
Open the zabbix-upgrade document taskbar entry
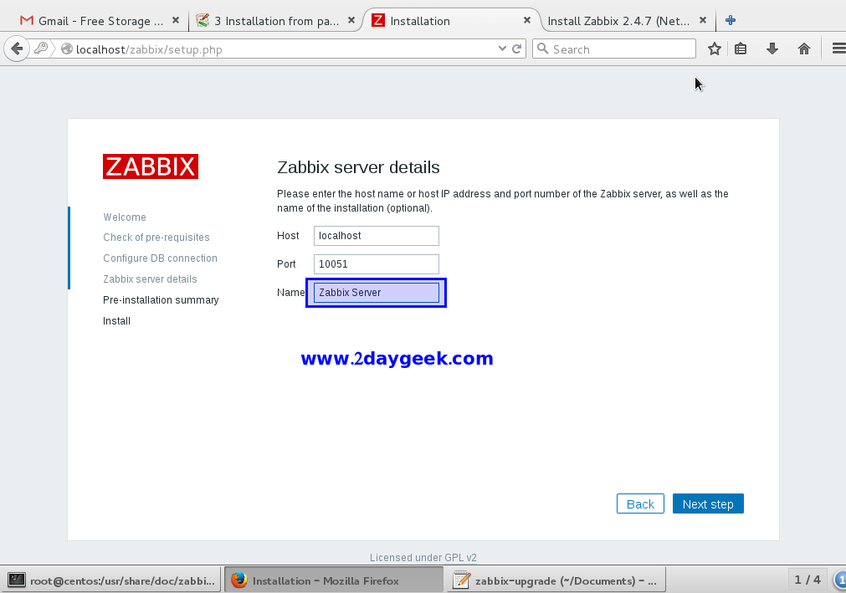[556, 580]
